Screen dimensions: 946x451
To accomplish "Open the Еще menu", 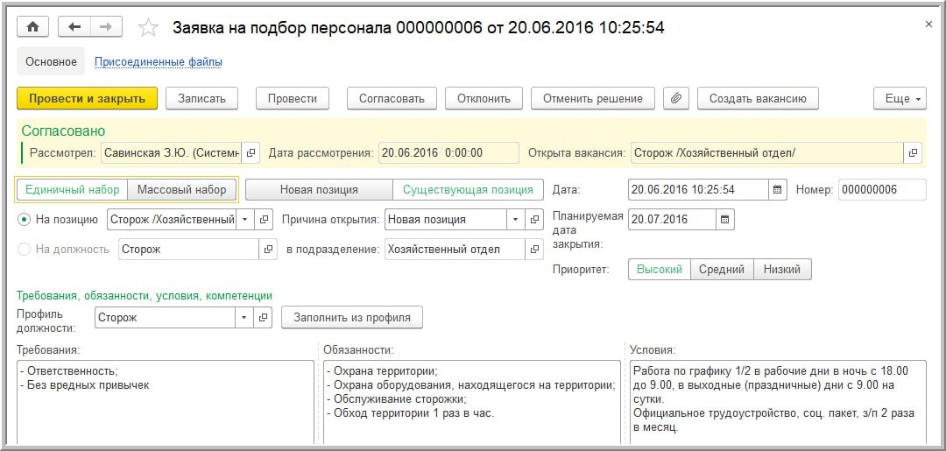I will point(900,98).
